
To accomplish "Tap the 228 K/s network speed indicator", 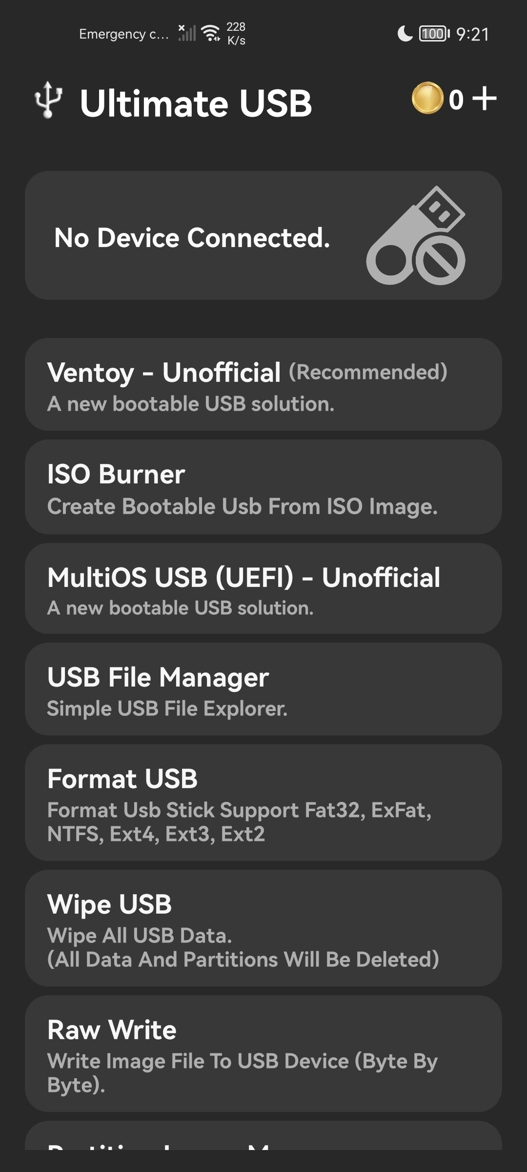I will [x=235, y=33].
